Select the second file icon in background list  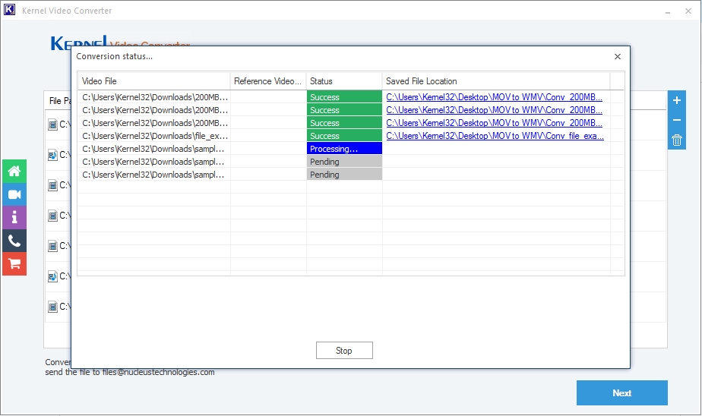coord(53,155)
